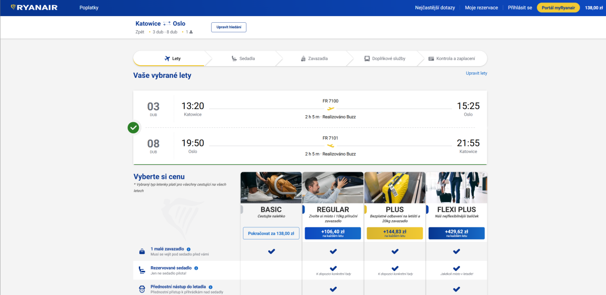Click info icon next to 1 malé zavazadlo
The width and height of the screenshot is (606, 295).
pyautogui.click(x=188, y=249)
